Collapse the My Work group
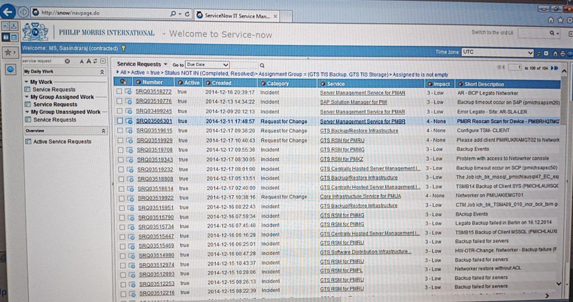 27,82
